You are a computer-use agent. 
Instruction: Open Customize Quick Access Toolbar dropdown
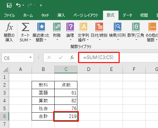(x=41, y=5)
